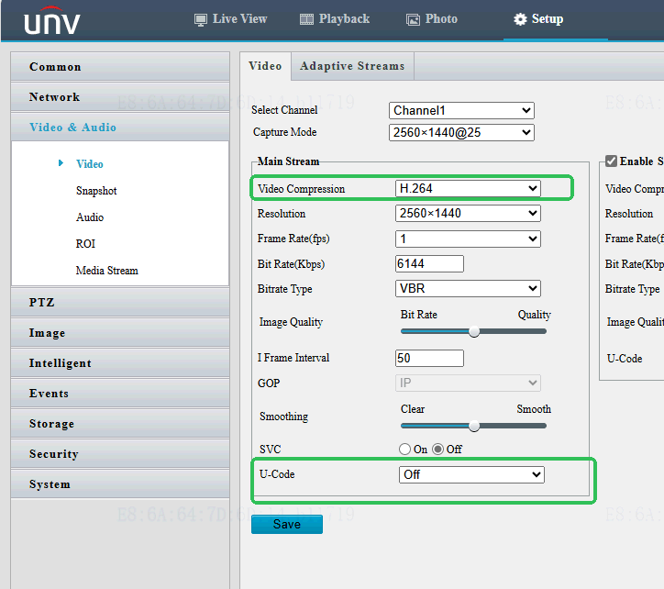664x589 pixels.
Task: Open the Select Channel dropdown
Action: coord(461,111)
